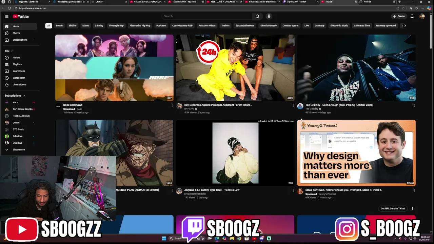Select the Recently uploaded chip

[x=386, y=26]
